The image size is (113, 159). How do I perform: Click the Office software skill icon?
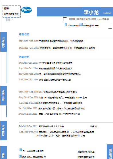pos(20,156)
